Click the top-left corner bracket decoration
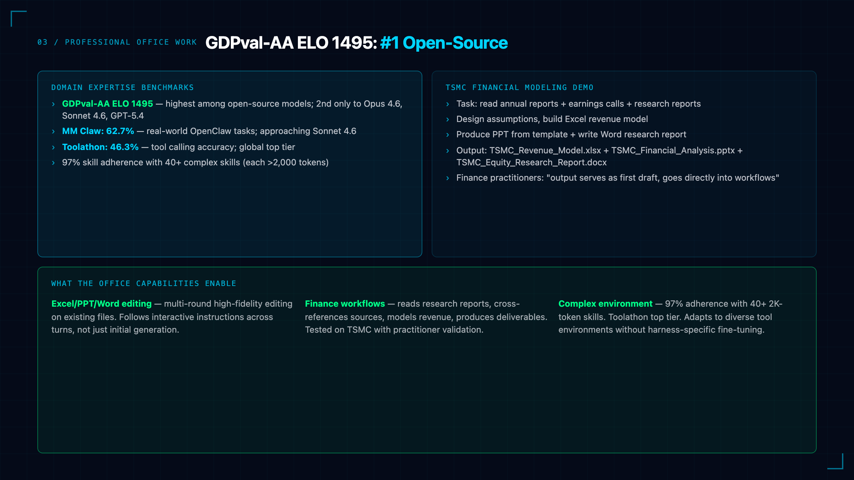The width and height of the screenshot is (854, 480). point(18,18)
